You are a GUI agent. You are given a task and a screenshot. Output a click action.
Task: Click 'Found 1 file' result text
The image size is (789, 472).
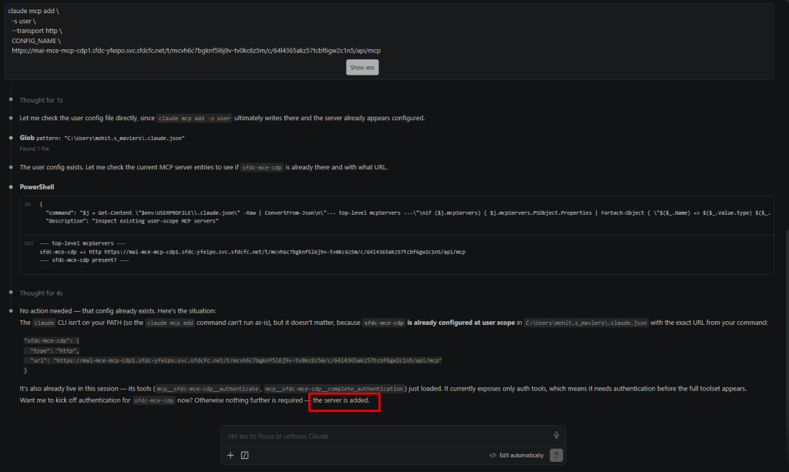(x=34, y=149)
